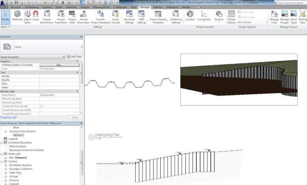Click Manage Images icon
Image resolution: width=307 pixels, height=185 pixels.
pyautogui.click(x=285, y=17)
